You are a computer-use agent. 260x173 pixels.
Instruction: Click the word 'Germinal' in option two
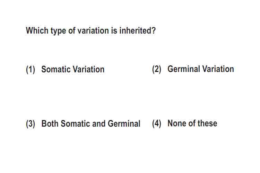click(184, 69)
